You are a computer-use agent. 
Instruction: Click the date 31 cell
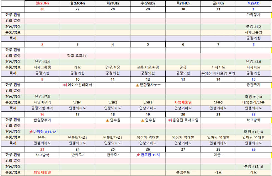[x=218, y=9]
